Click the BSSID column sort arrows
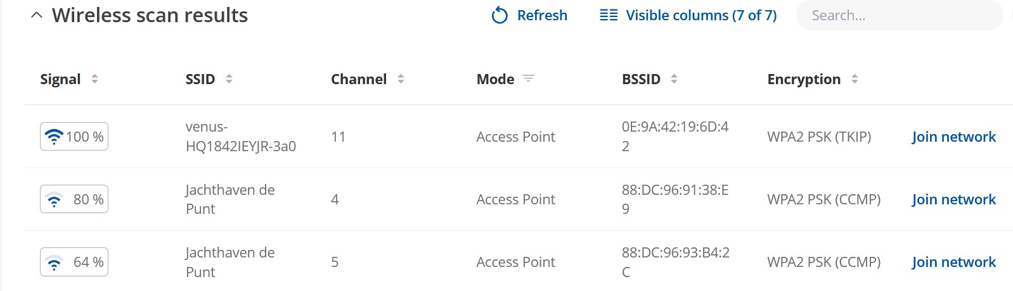This screenshot has height=291, width=1013. [x=674, y=79]
